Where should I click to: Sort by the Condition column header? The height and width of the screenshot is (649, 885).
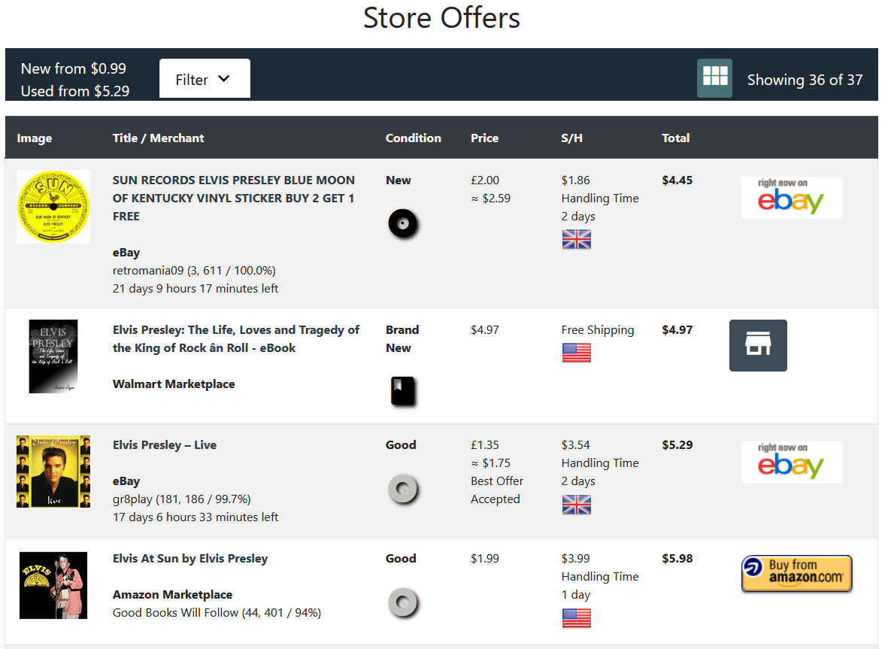pos(413,138)
